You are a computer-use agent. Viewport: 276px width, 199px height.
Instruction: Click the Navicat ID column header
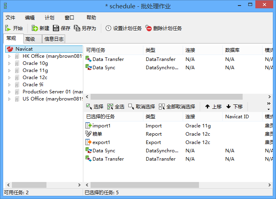pyautogui.click(x=242, y=117)
